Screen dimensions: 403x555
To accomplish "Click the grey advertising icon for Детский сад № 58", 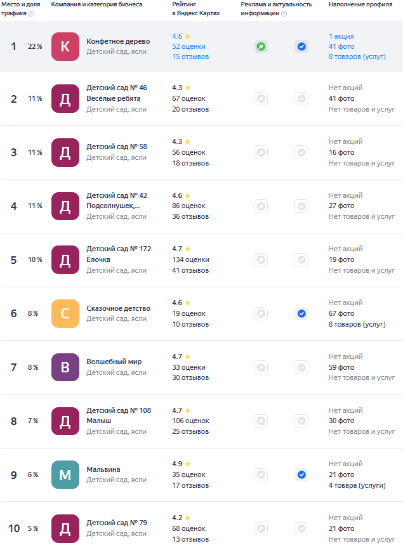I will click(x=261, y=152).
